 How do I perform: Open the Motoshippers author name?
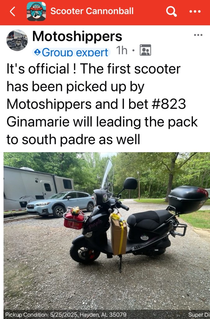pyautogui.click(x=77, y=36)
